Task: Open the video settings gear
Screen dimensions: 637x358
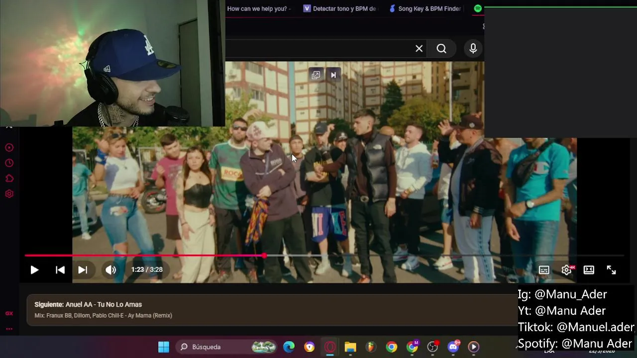Action: pyautogui.click(x=566, y=270)
